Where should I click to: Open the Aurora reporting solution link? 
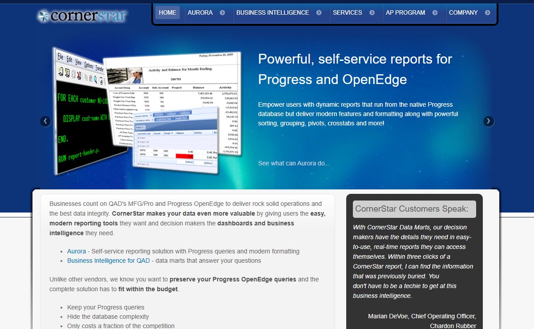coord(77,251)
